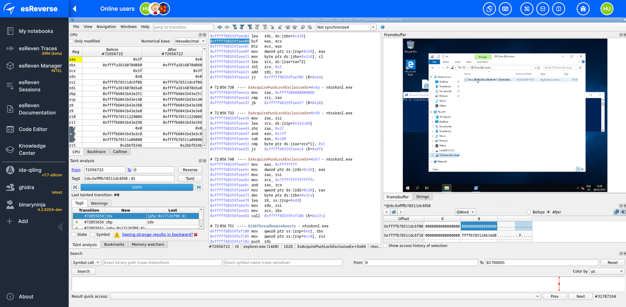Viewport: 626px width, 307px height.
Task: Open QWord size dropdown
Action: (465, 212)
